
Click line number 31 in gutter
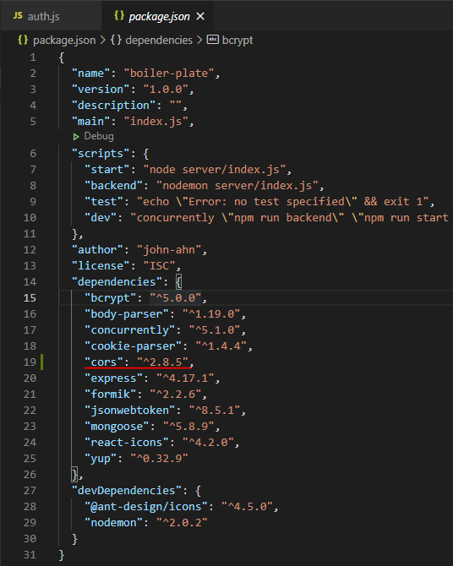pyautogui.click(x=30, y=554)
